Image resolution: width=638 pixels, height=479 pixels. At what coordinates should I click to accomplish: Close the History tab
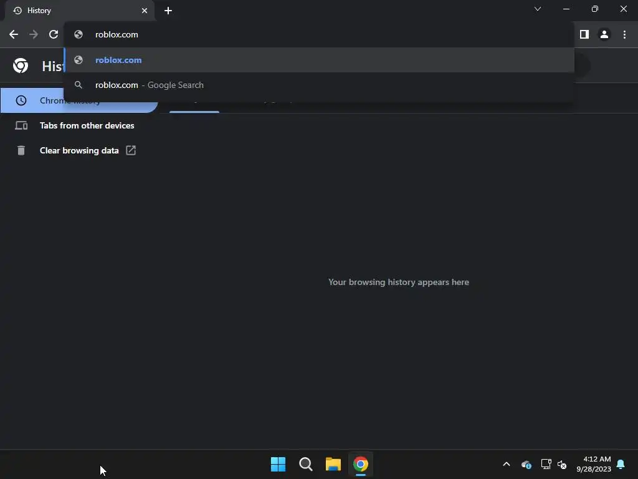point(145,11)
